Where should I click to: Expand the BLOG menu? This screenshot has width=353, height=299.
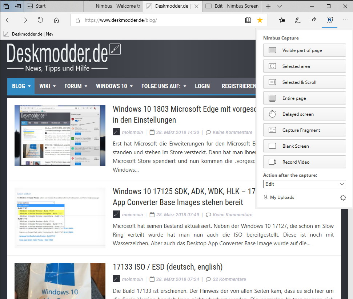21,86
